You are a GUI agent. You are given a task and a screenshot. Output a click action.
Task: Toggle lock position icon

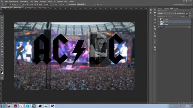(169, 16)
